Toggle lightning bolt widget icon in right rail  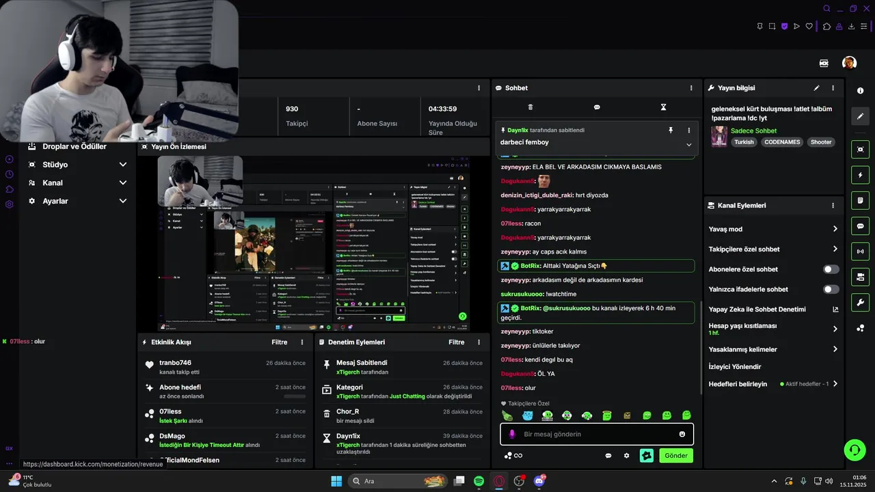(x=860, y=175)
